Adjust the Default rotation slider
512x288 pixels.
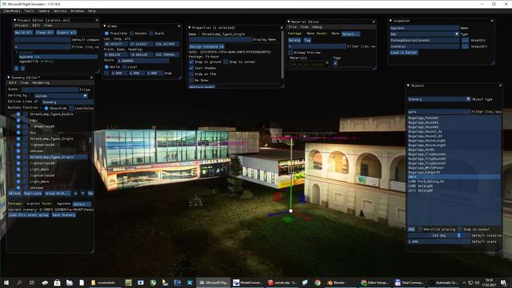(x=438, y=235)
